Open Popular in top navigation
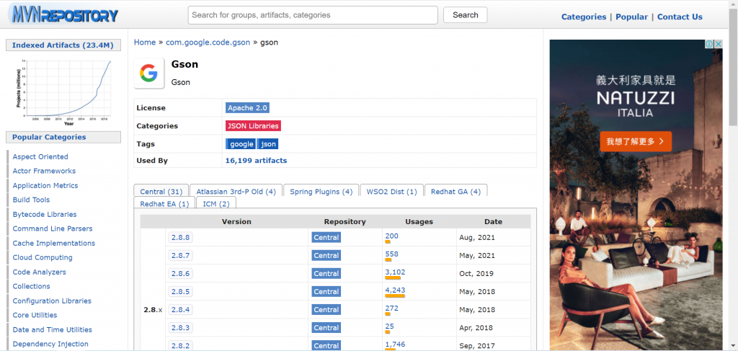 (631, 17)
